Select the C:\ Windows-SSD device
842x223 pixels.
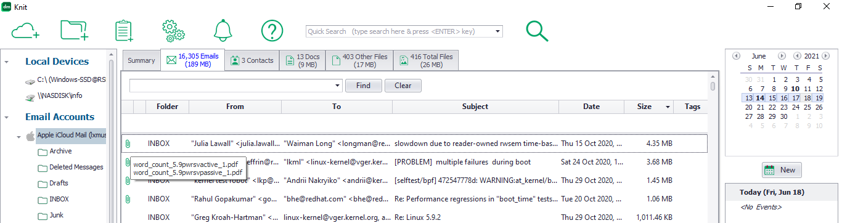click(71, 80)
